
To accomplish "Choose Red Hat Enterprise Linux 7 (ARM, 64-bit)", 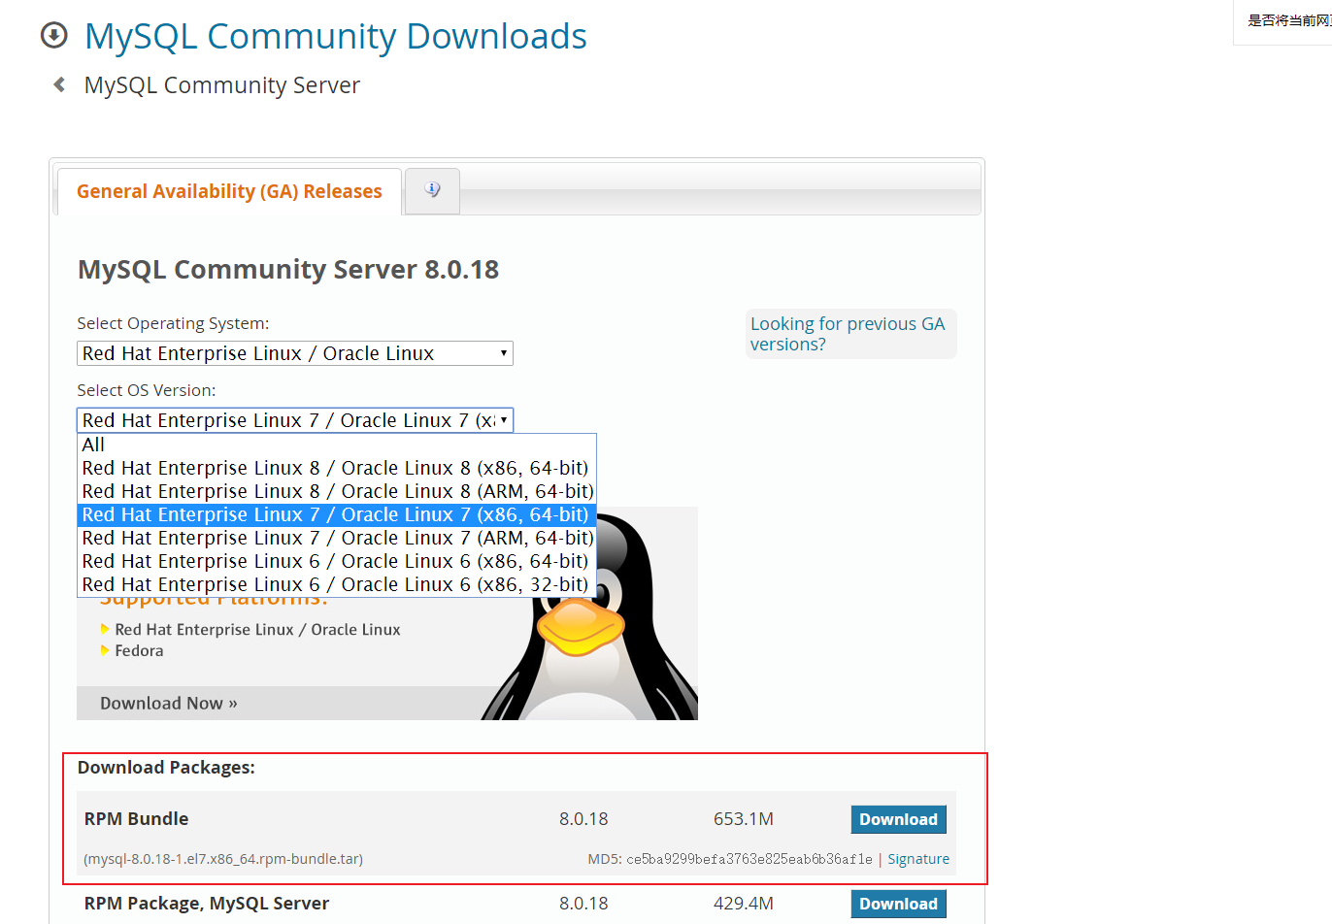I will click(337, 538).
